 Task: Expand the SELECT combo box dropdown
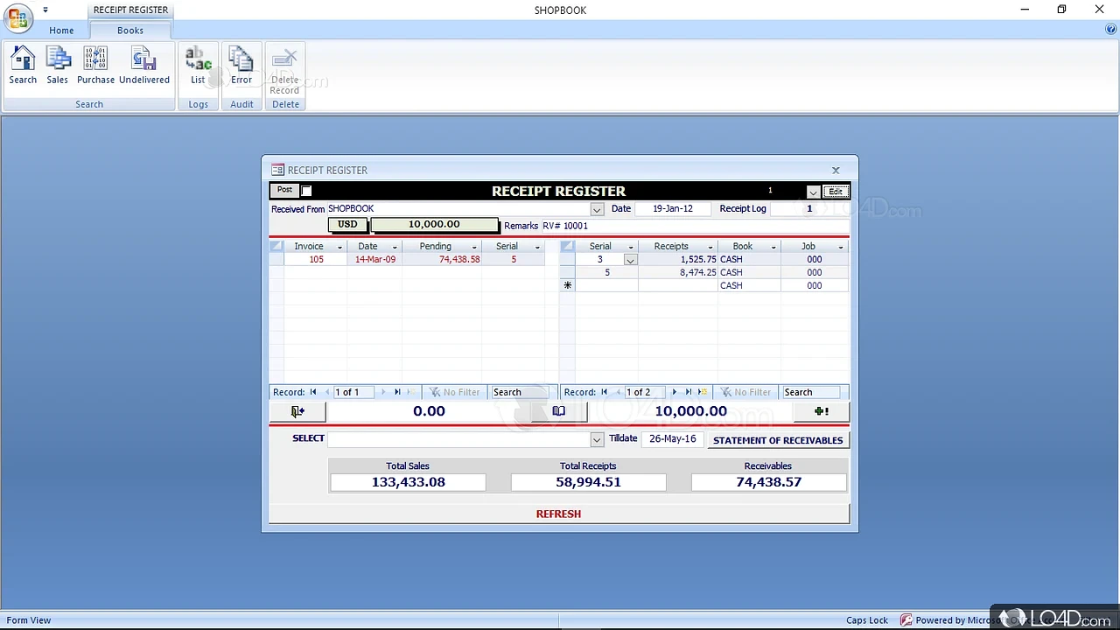tap(597, 439)
